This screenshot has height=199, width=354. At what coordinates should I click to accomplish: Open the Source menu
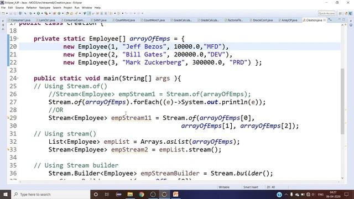19,8
